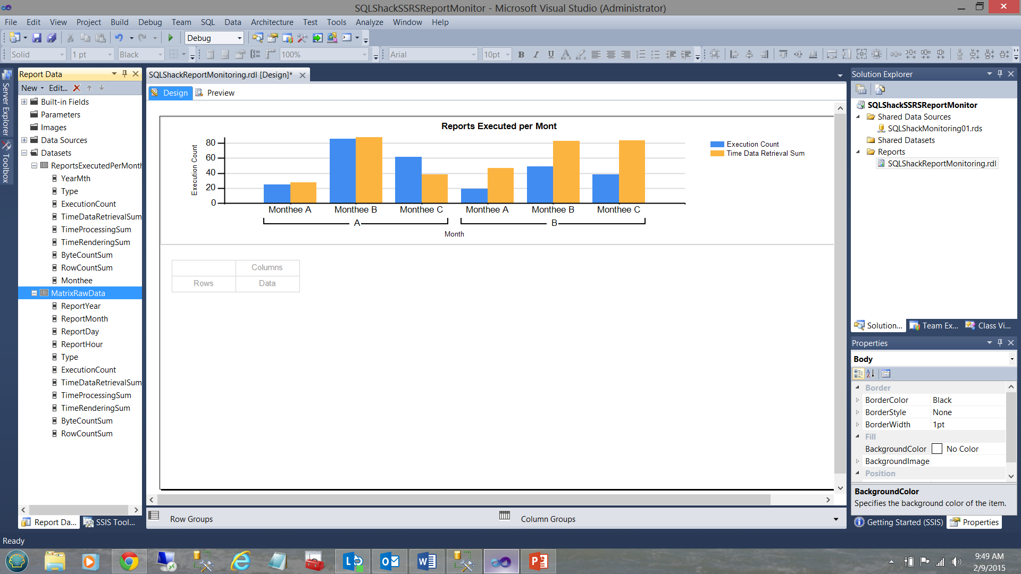Toggle auto-hide pin on Solution Explorer

[x=1000, y=74]
